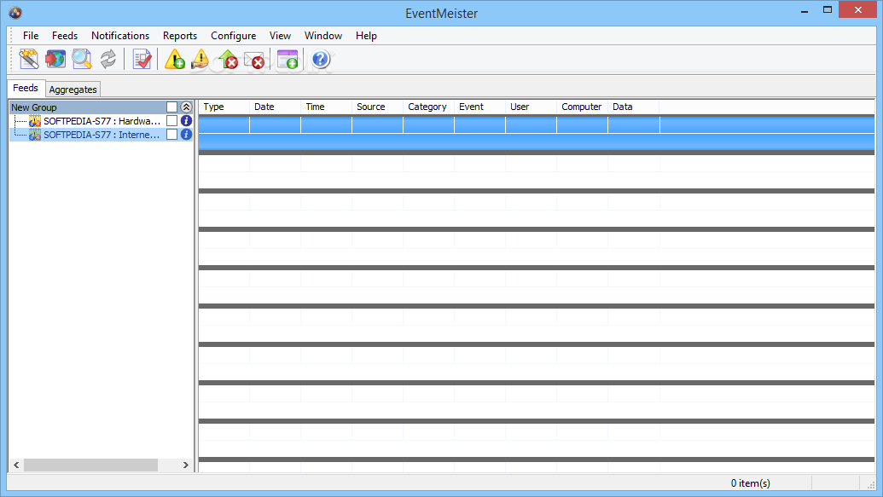This screenshot has height=497, width=883.
Task: Open the Reports menu
Action: (x=180, y=36)
